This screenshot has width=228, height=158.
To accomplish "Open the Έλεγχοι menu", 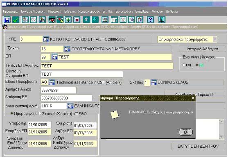I will (70, 11).
